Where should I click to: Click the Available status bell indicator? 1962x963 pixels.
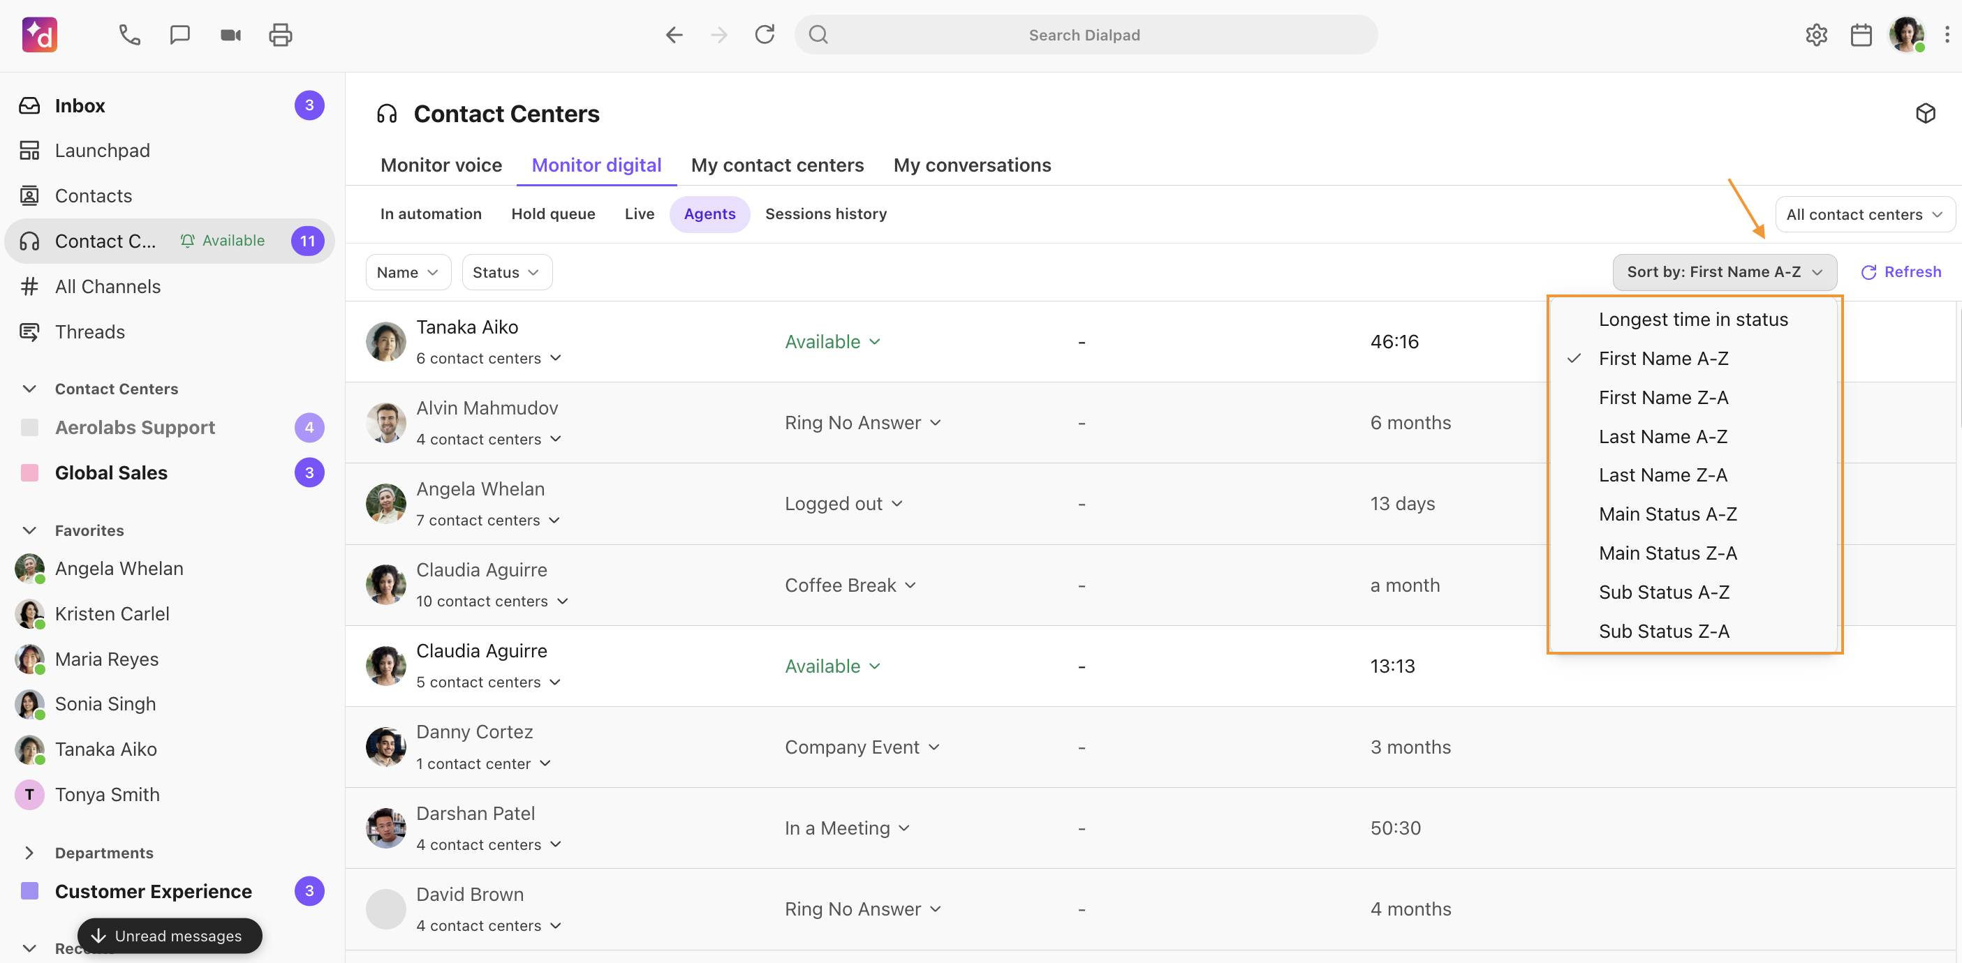coord(223,241)
